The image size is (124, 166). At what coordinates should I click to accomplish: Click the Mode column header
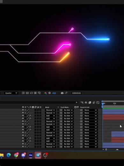47,107
